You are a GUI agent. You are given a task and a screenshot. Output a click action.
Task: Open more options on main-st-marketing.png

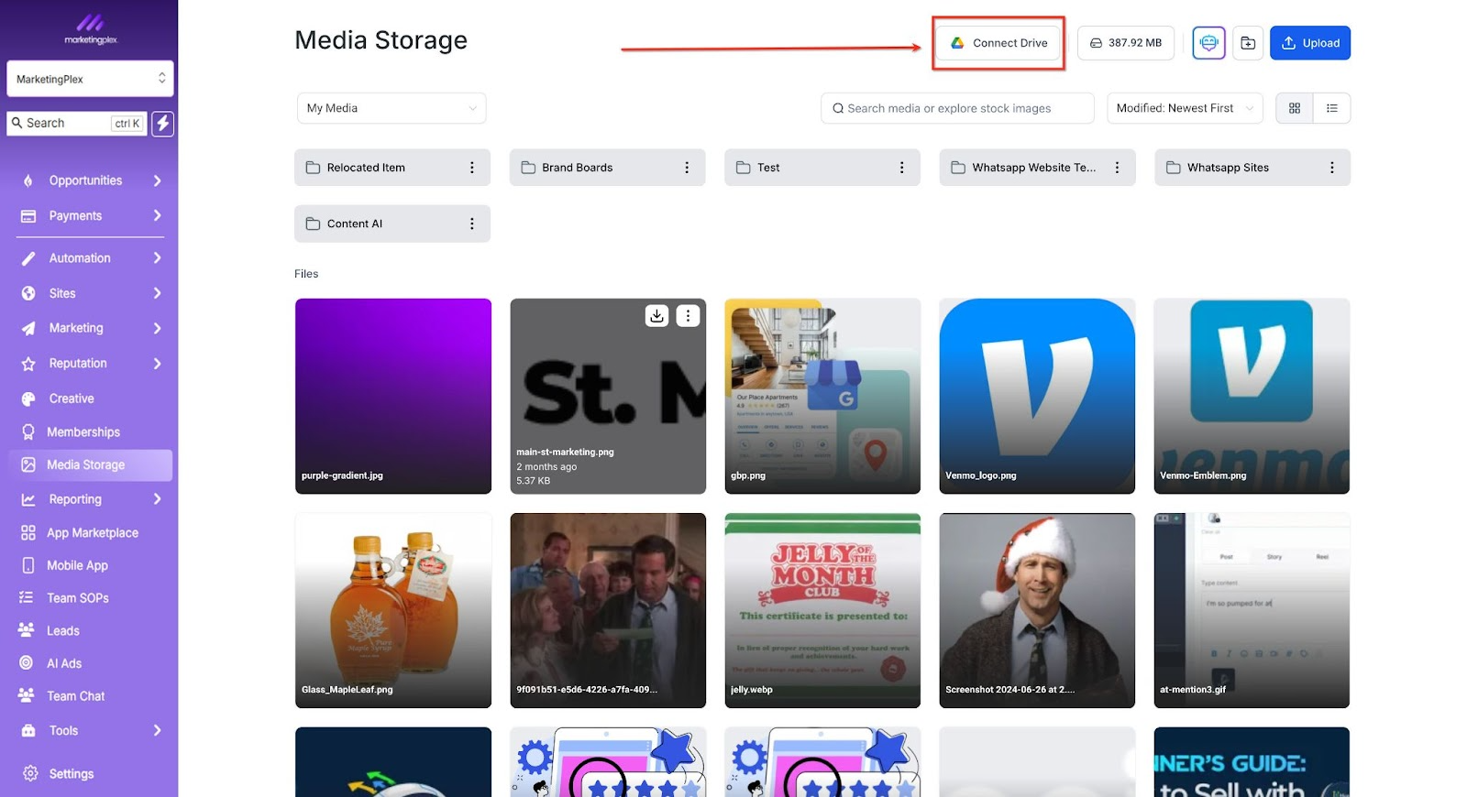point(688,316)
